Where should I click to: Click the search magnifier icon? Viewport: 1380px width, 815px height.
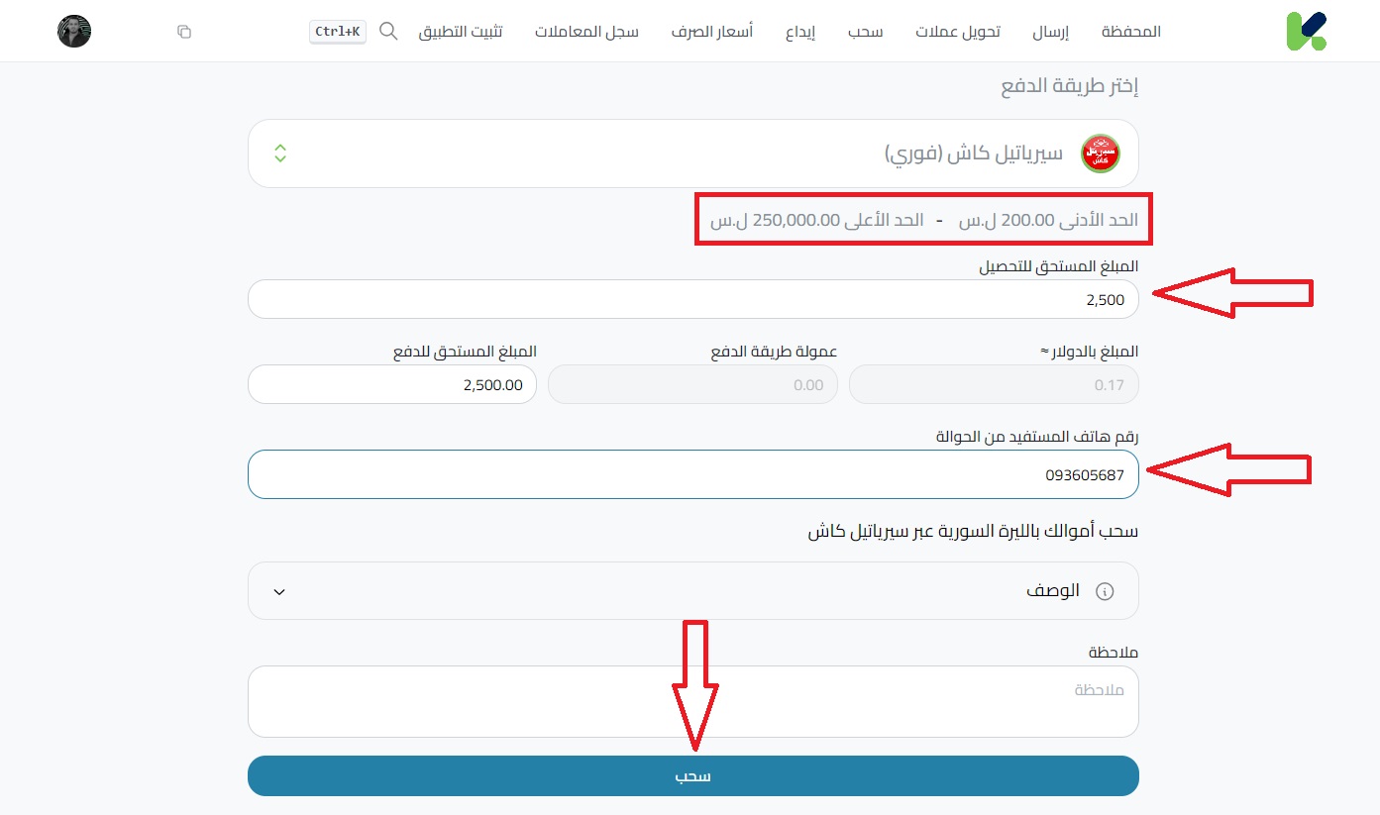tap(388, 32)
